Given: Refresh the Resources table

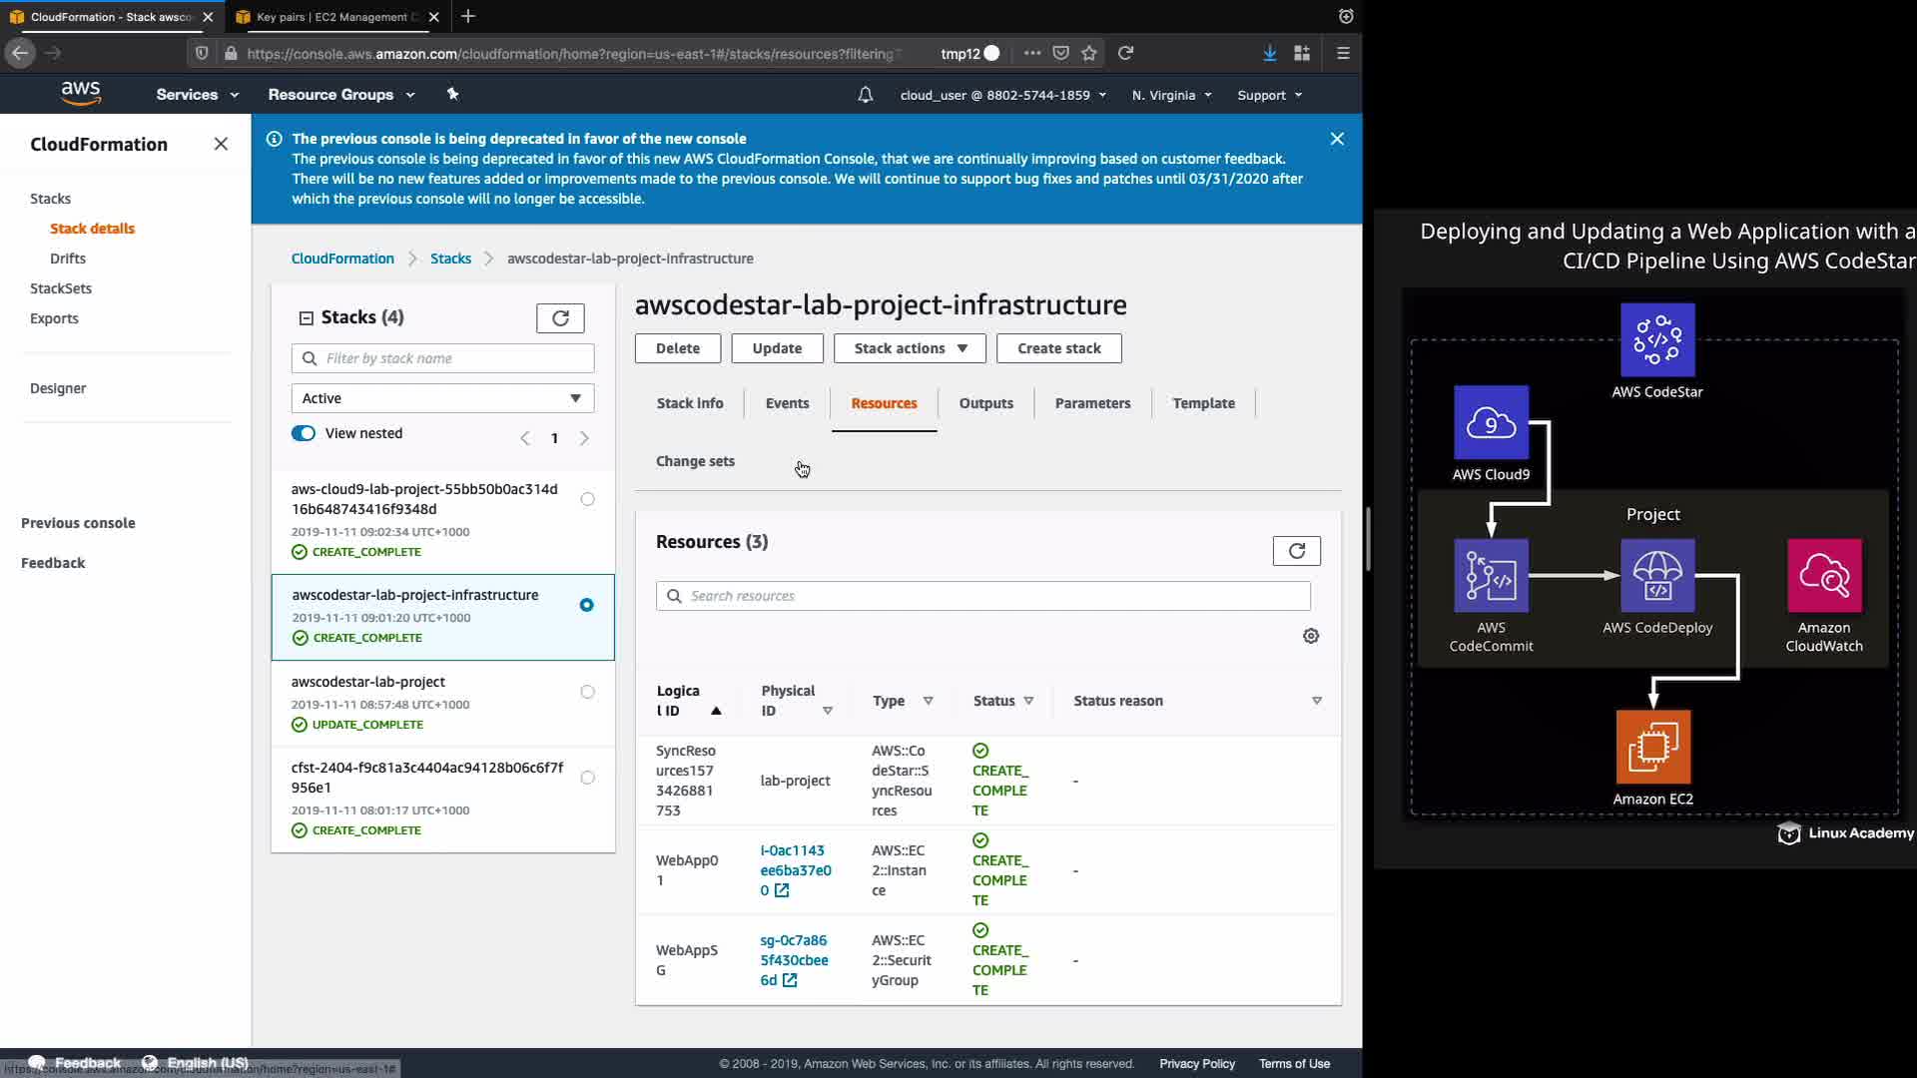Looking at the screenshot, I should pos(1296,551).
